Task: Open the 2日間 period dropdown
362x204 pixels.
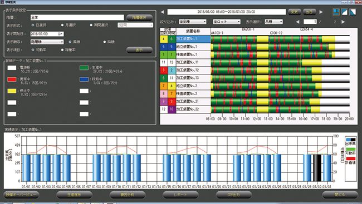Action: 135,25
